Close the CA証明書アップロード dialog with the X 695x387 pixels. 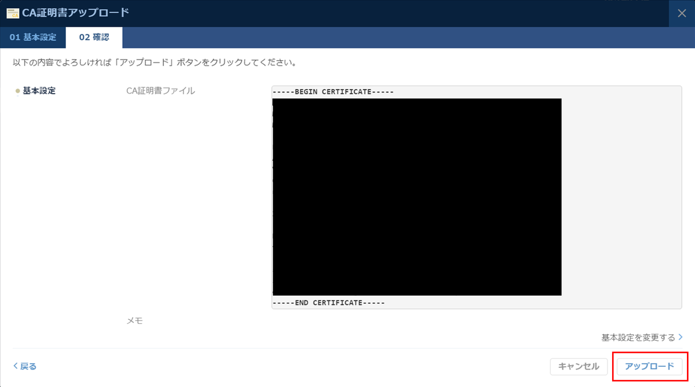tap(682, 13)
